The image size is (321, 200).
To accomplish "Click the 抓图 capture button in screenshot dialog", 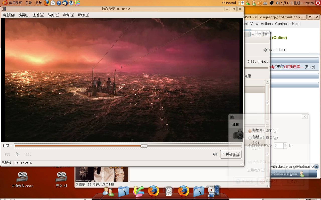I will [x=293, y=181].
